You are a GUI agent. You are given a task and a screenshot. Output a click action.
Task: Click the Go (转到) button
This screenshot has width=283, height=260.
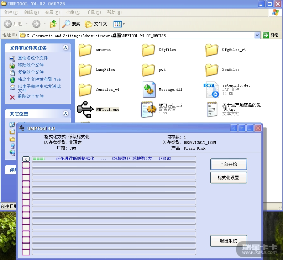(271, 35)
